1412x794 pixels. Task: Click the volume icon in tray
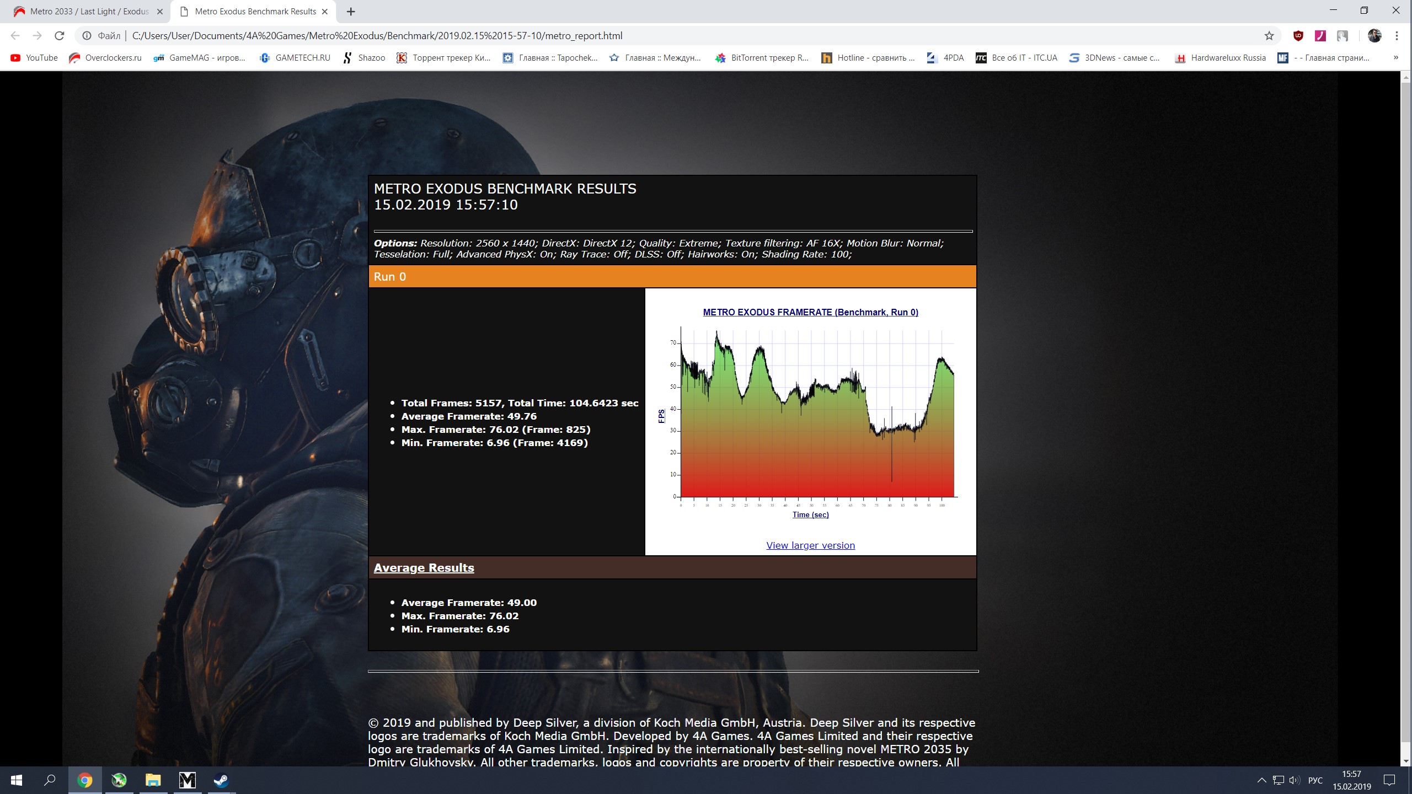click(1294, 780)
